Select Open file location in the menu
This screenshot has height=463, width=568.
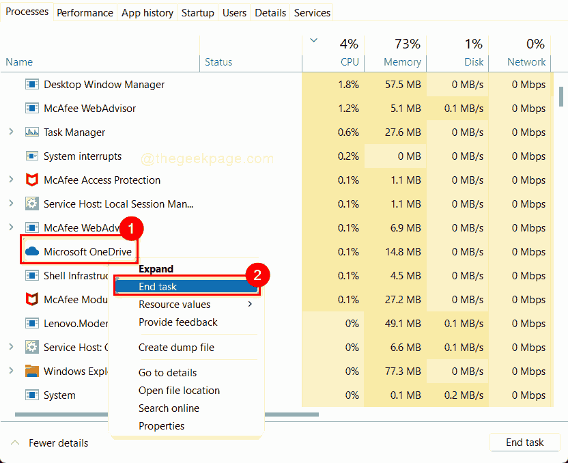pos(178,390)
